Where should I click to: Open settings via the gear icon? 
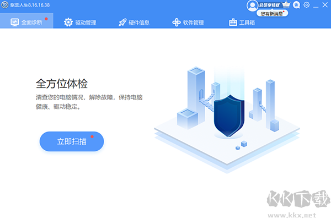click(x=307, y=4)
